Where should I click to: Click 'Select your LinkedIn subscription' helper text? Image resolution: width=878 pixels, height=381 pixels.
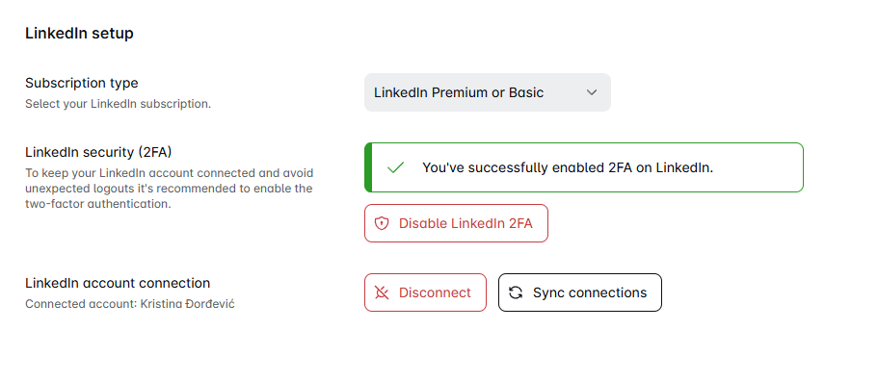(x=119, y=104)
